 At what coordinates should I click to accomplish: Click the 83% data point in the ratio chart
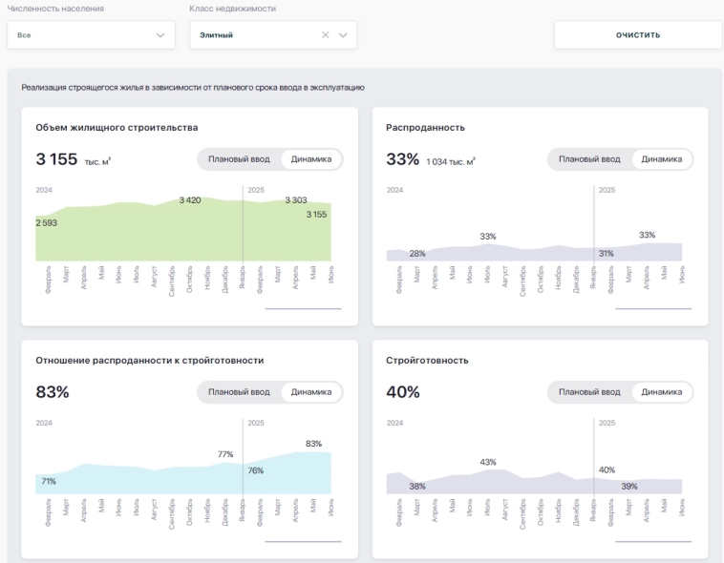point(314,445)
